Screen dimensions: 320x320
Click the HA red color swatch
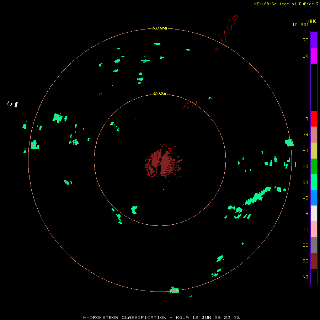[314, 119]
